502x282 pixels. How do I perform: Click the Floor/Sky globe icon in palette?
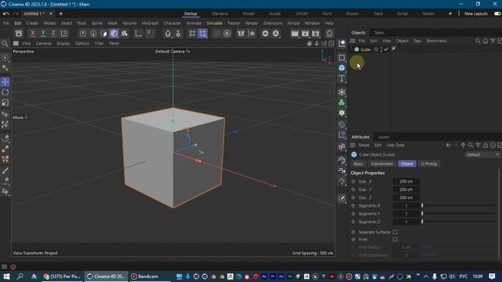pyautogui.click(x=342, y=161)
